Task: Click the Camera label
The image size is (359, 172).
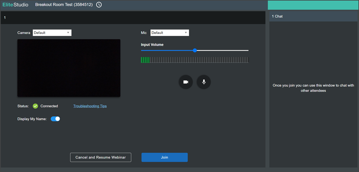Action: (24, 32)
